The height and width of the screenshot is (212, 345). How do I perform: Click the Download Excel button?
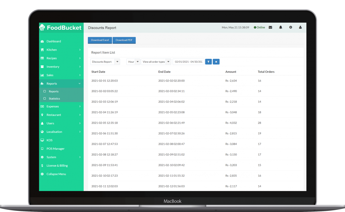[100, 40]
